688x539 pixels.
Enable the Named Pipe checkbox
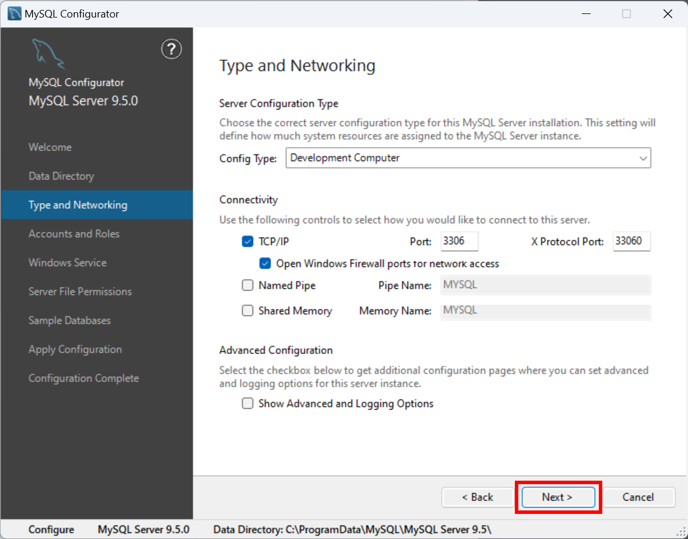[247, 285]
